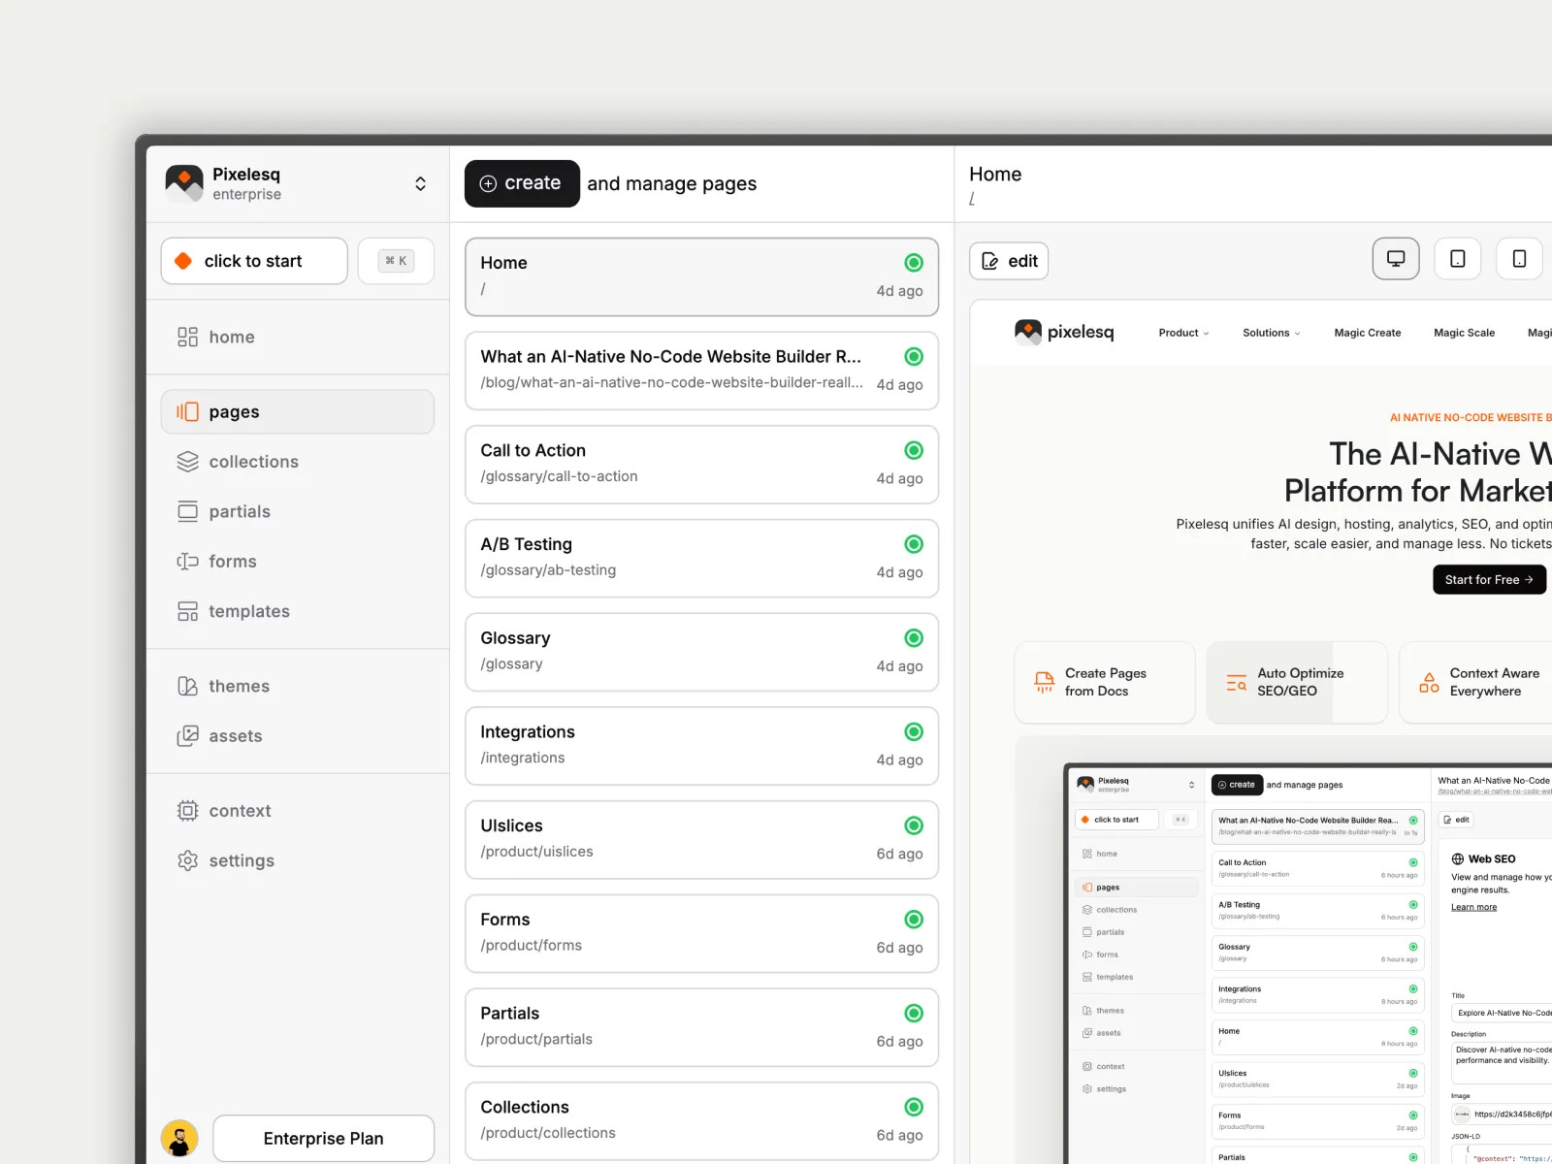Open the Product dropdown in site navigation
Viewport: 1552px width, 1164px height.
[x=1182, y=333]
